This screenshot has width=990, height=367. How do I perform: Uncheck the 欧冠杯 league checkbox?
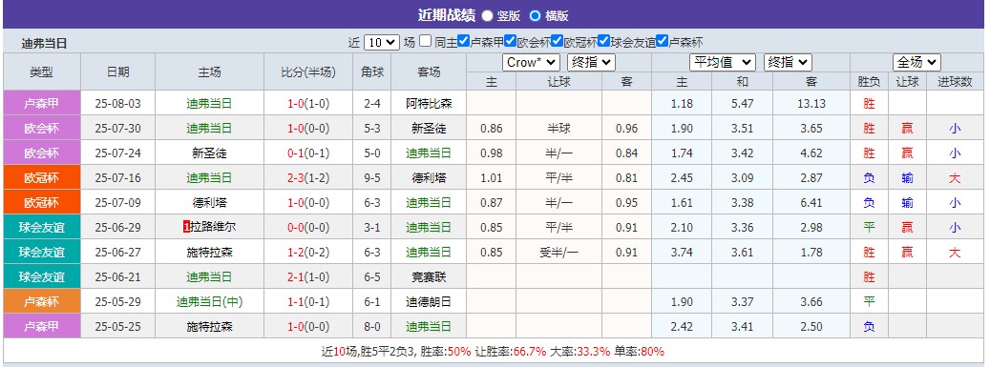(x=557, y=42)
